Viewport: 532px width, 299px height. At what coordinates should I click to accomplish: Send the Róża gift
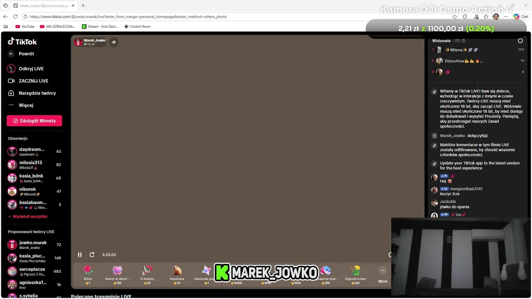pyautogui.click(x=88, y=274)
